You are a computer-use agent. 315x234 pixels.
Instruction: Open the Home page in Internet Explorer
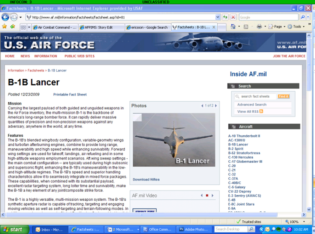[233, 26]
